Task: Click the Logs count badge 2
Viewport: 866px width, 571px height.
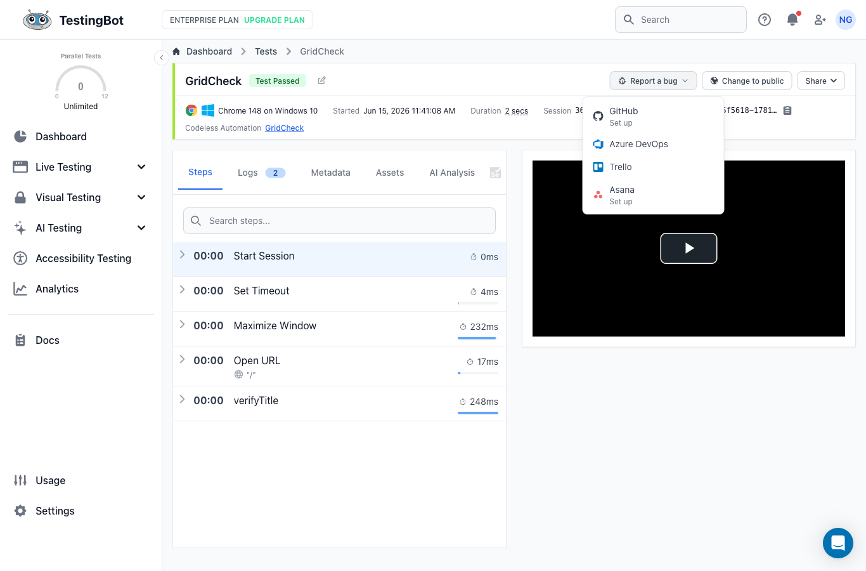Action: pos(275,173)
